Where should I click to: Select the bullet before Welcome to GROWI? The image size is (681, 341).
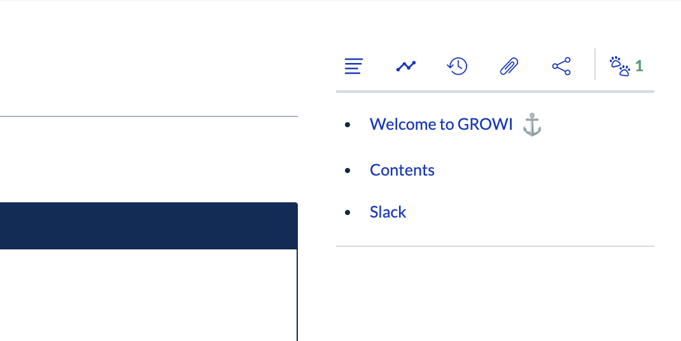click(x=347, y=125)
